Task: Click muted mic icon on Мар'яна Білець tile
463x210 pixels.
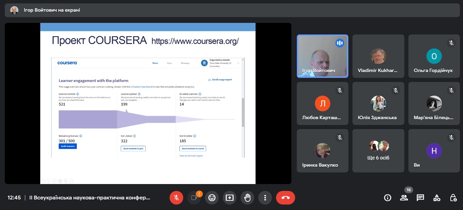Action: 451,90
